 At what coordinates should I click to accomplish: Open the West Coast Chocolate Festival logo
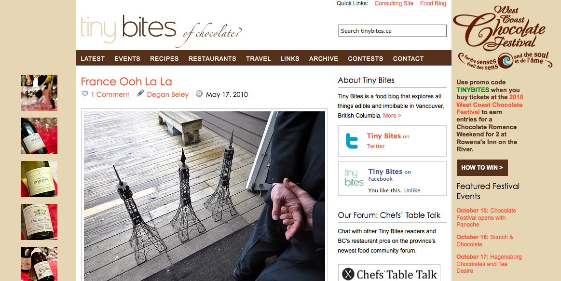coord(503,38)
